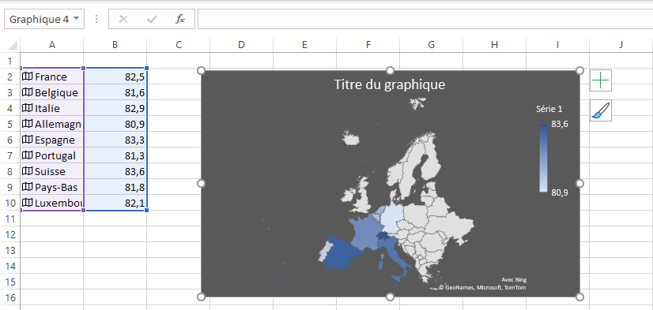
Task: Click the geography icon beside Suisse
Action: click(x=28, y=171)
